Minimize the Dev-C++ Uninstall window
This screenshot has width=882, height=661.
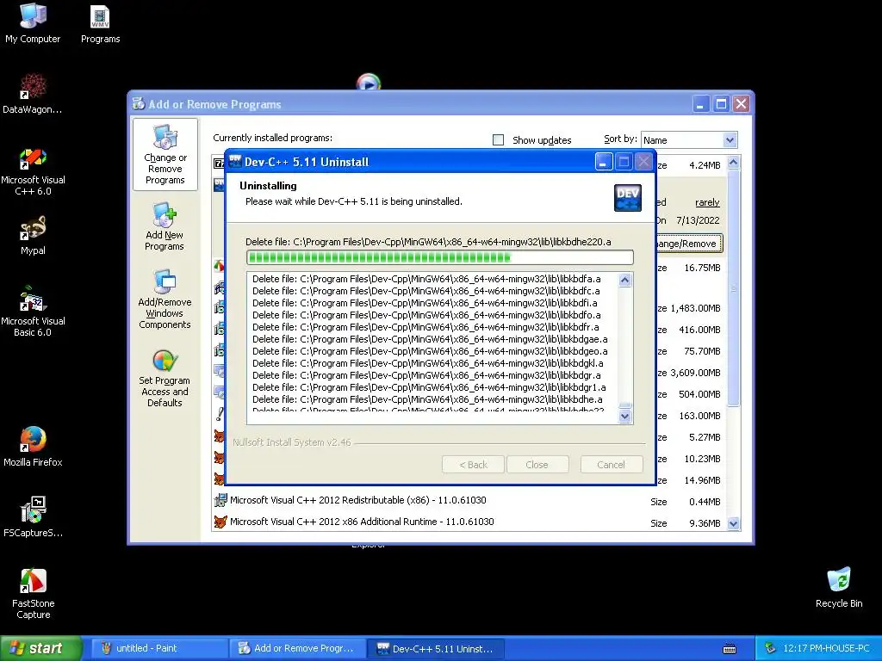[x=603, y=162]
